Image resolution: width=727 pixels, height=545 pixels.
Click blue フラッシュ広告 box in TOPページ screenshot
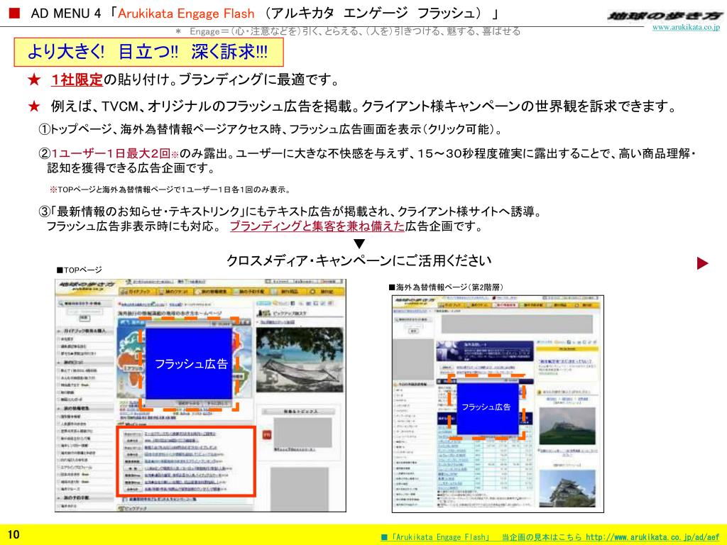(x=189, y=363)
